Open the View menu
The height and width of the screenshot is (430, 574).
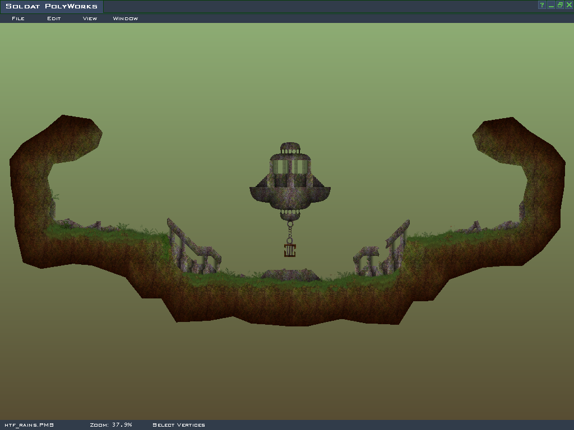click(x=90, y=18)
